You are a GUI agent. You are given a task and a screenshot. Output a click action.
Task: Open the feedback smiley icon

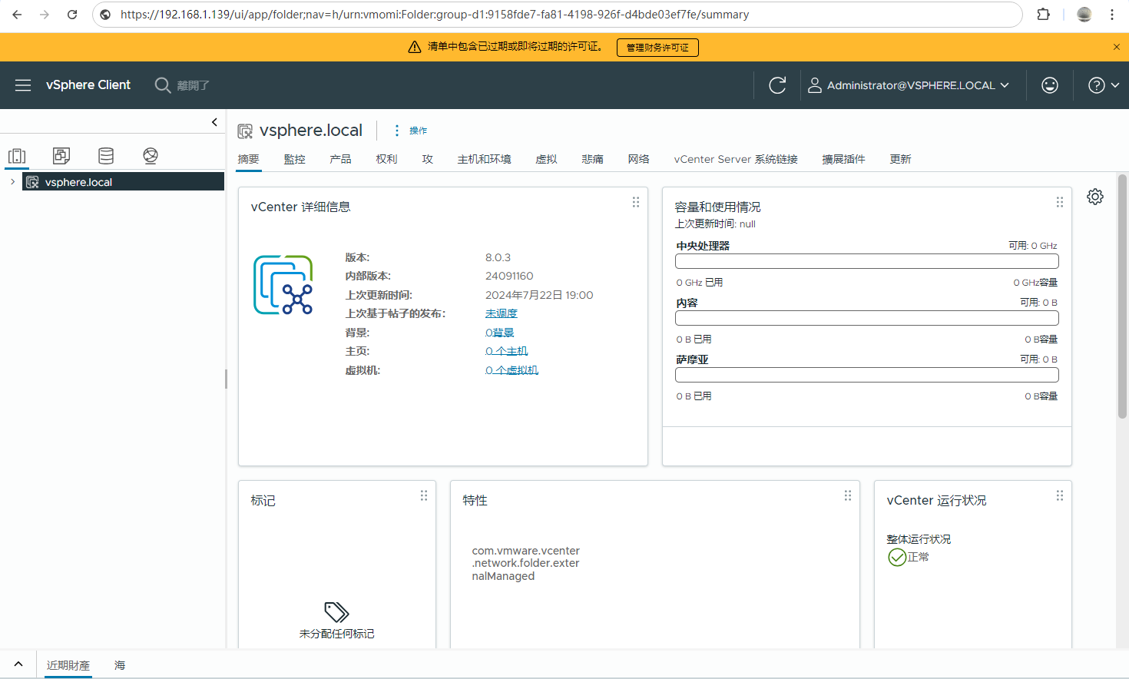click(x=1050, y=85)
